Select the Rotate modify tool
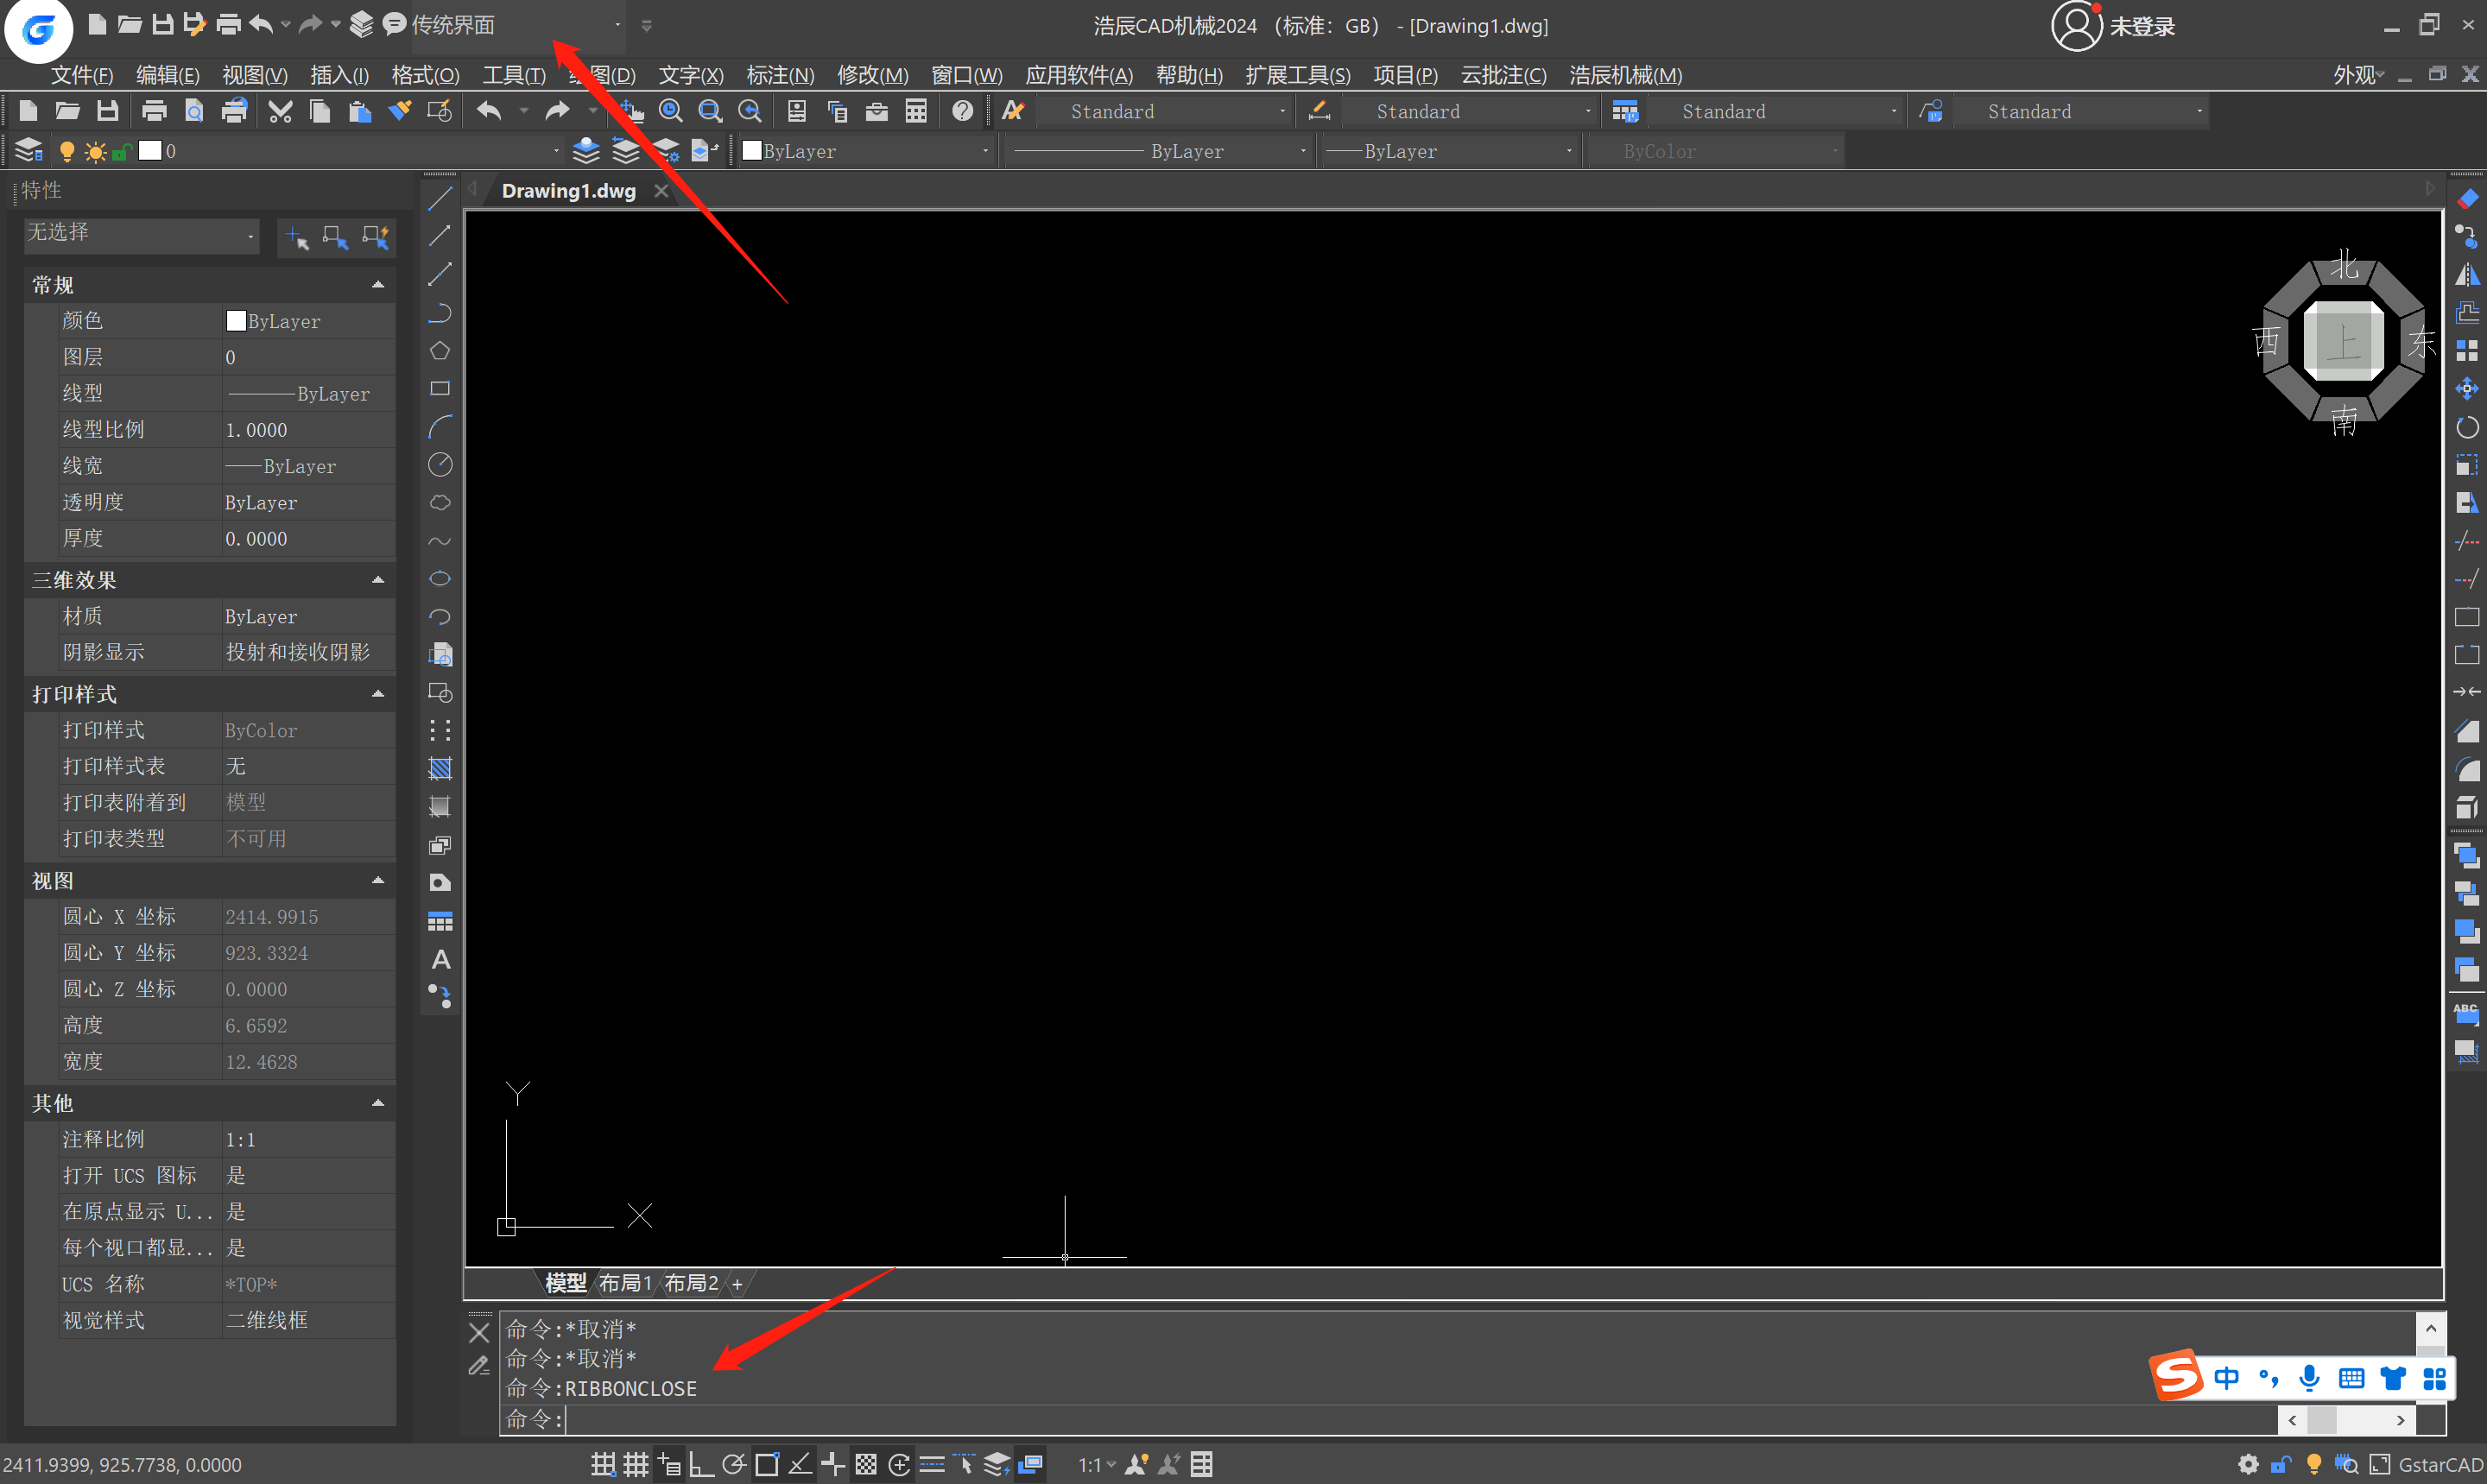 [x=2467, y=428]
